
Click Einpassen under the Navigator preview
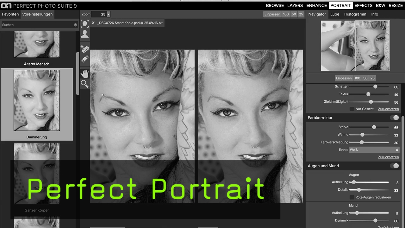point(344,78)
